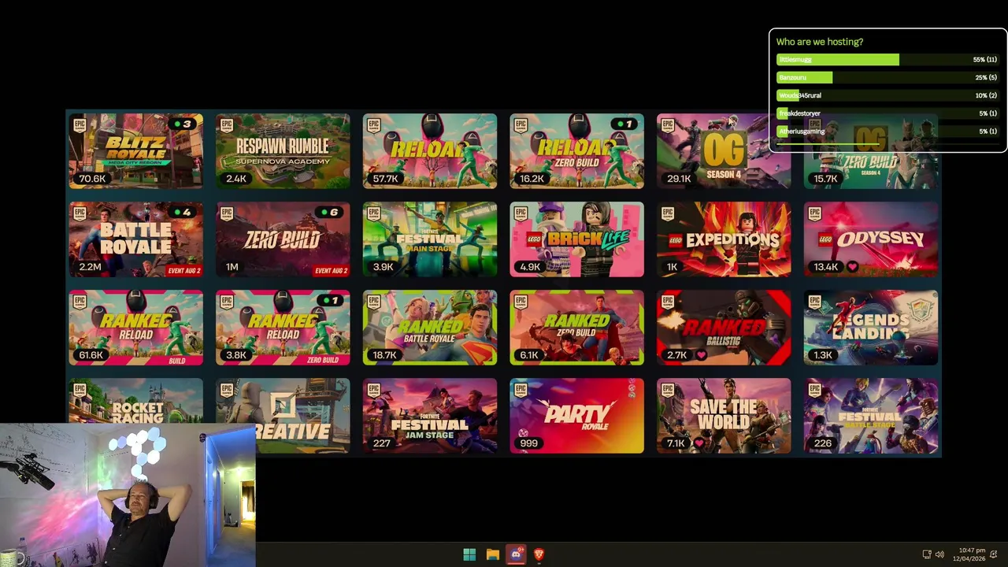1008x567 pixels.
Task: Click the Epic Games logo on Party Royale
Action: tap(521, 389)
